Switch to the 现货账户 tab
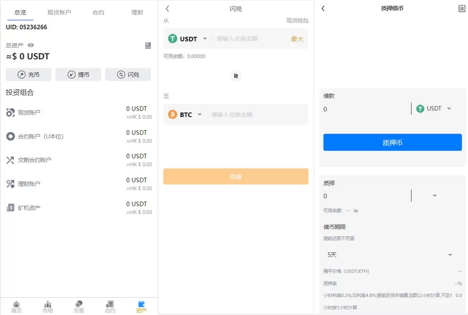468x315 pixels. pyautogui.click(x=59, y=12)
